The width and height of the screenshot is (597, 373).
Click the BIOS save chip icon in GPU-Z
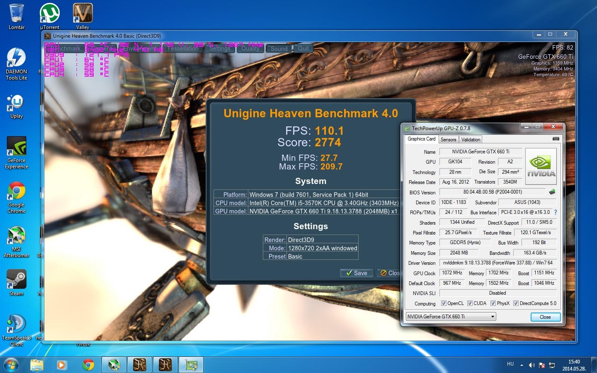click(x=552, y=192)
